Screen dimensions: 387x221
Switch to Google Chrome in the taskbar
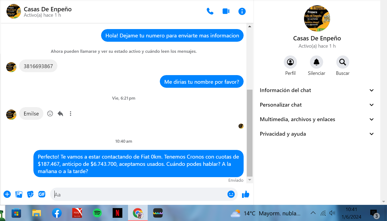[138, 213]
